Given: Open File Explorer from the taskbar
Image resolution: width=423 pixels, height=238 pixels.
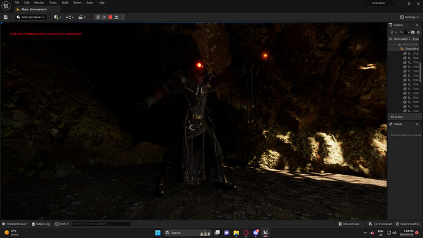Looking at the screenshot, I should (236, 233).
